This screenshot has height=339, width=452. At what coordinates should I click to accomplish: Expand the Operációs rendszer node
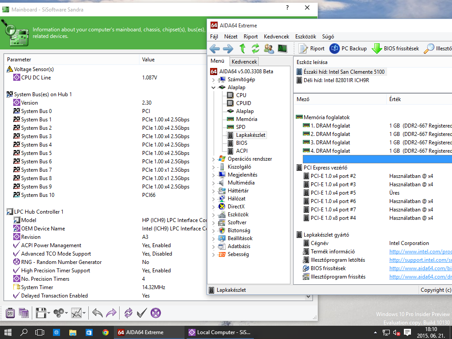click(x=214, y=159)
